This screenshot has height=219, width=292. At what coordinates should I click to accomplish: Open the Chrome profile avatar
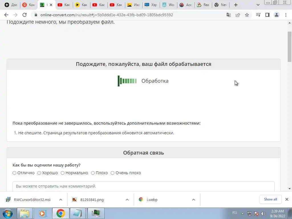pyautogui.click(x=277, y=15)
